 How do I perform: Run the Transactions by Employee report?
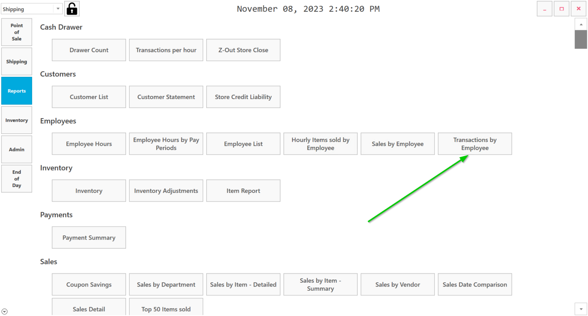tap(475, 143)
